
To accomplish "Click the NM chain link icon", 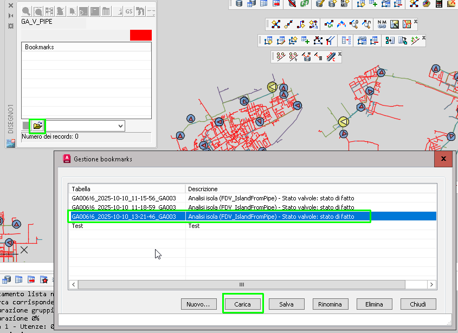I will (382, 24).
